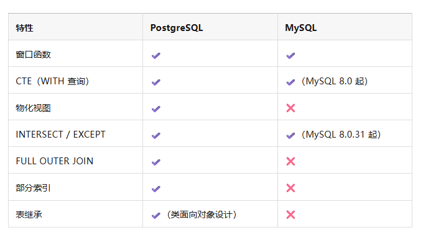Image resolution: width=423 pixels, height=243 pixels.
Task: Click MySQL red cross for 部分索引
Action: pyautogui.click(x=291, y=188)
